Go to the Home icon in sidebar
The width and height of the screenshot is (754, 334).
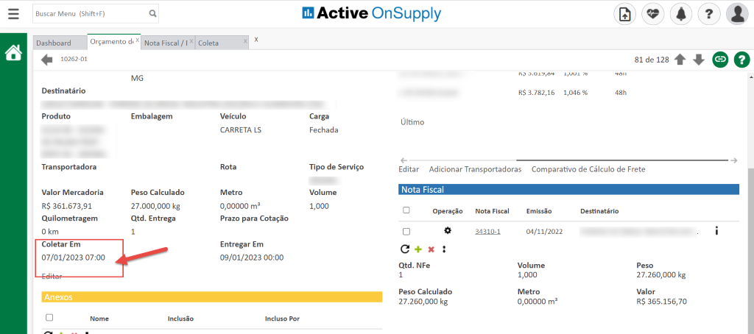click(x=13, y=52)
